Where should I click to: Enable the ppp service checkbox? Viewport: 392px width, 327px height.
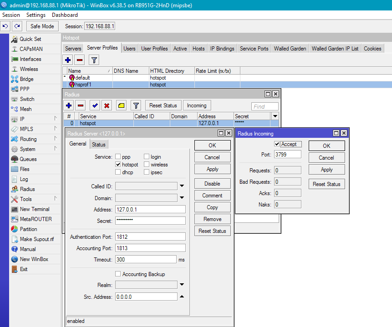118,156
